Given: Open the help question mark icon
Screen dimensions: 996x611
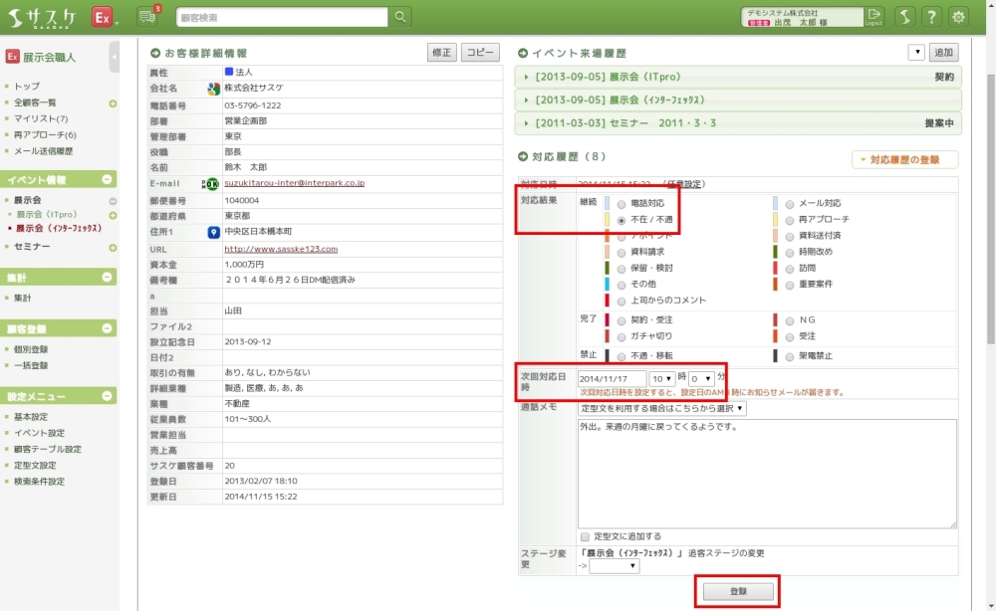Looking at the screenshot, I should [931, 17].
